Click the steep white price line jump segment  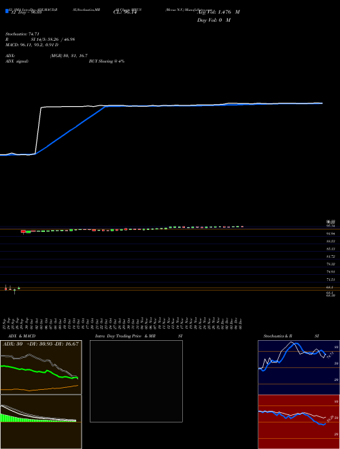coord(38,131)
